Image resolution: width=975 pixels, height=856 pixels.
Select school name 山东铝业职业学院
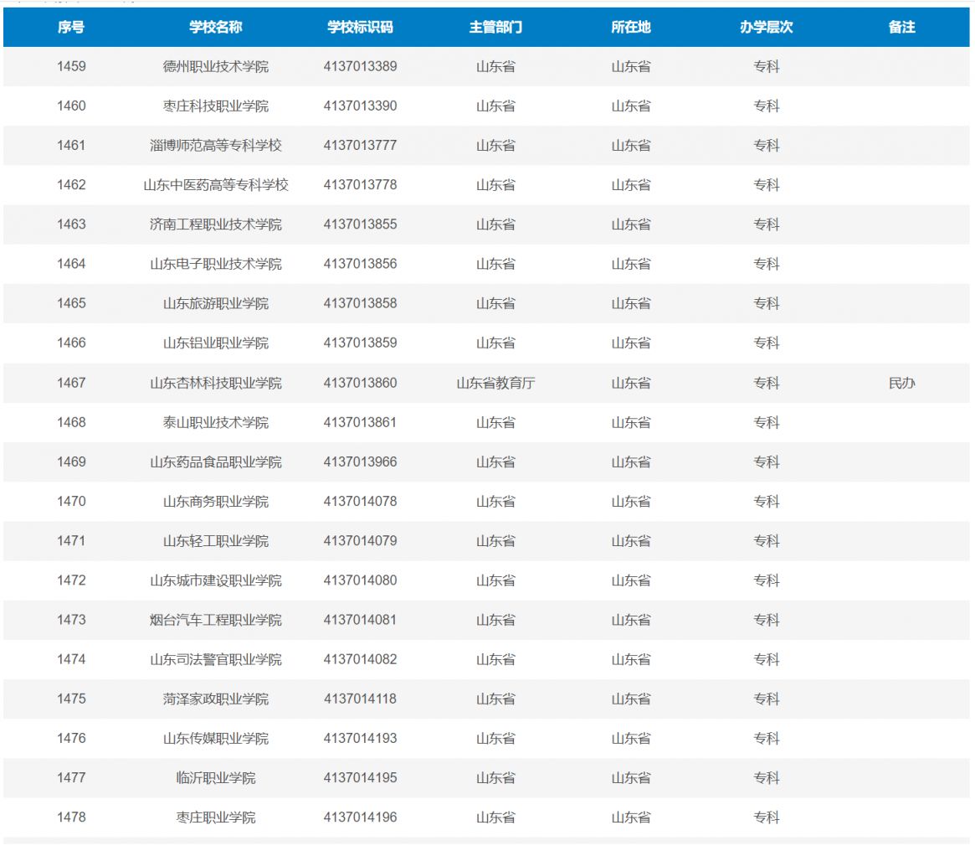point(215,343)
